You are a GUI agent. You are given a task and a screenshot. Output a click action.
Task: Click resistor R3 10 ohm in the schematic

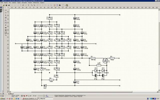pyautogui.click(x=112, y=58)
